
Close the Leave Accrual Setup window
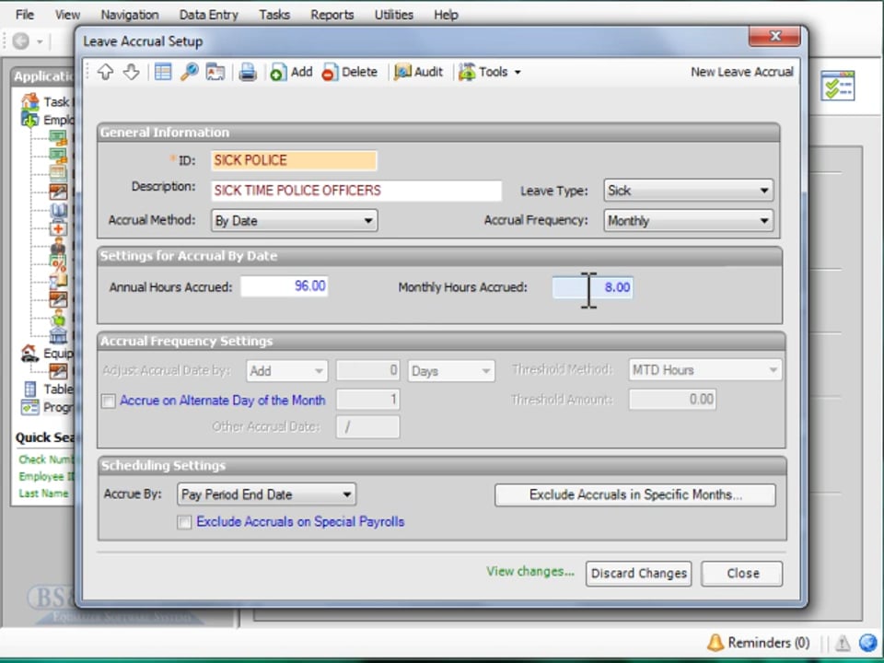click(x=774, y=36)
